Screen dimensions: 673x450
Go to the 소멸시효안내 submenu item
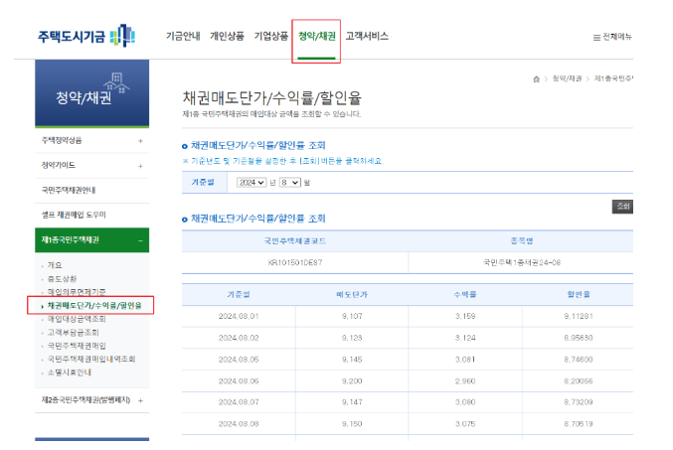pos(70,373)
